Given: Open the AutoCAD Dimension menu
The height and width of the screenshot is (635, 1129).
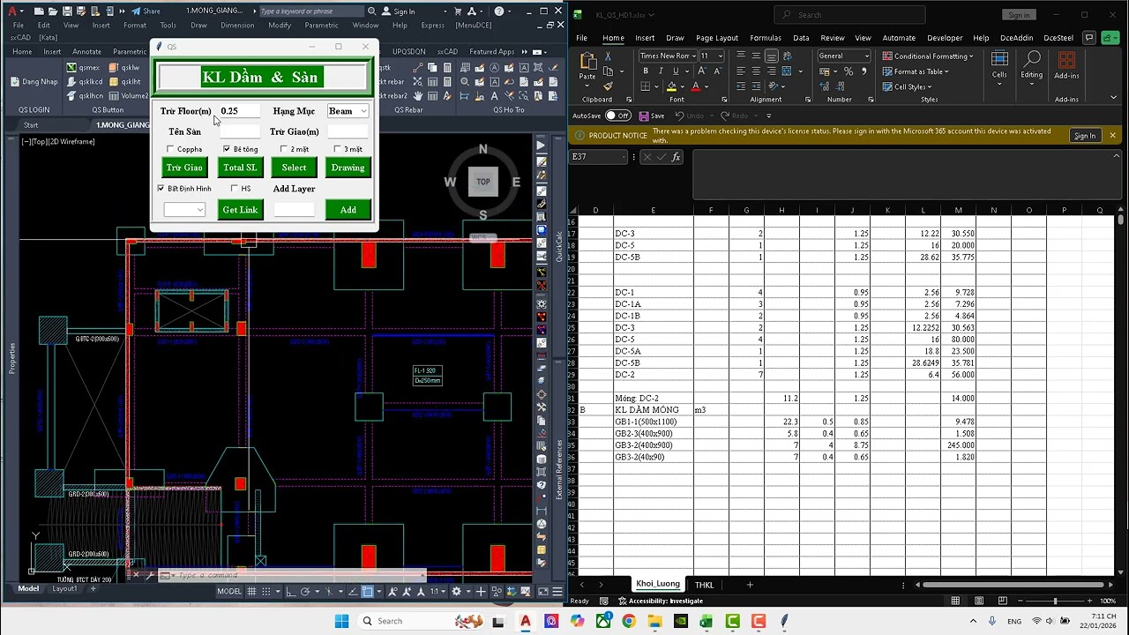Looking at the screenshot, I should 237,25.
